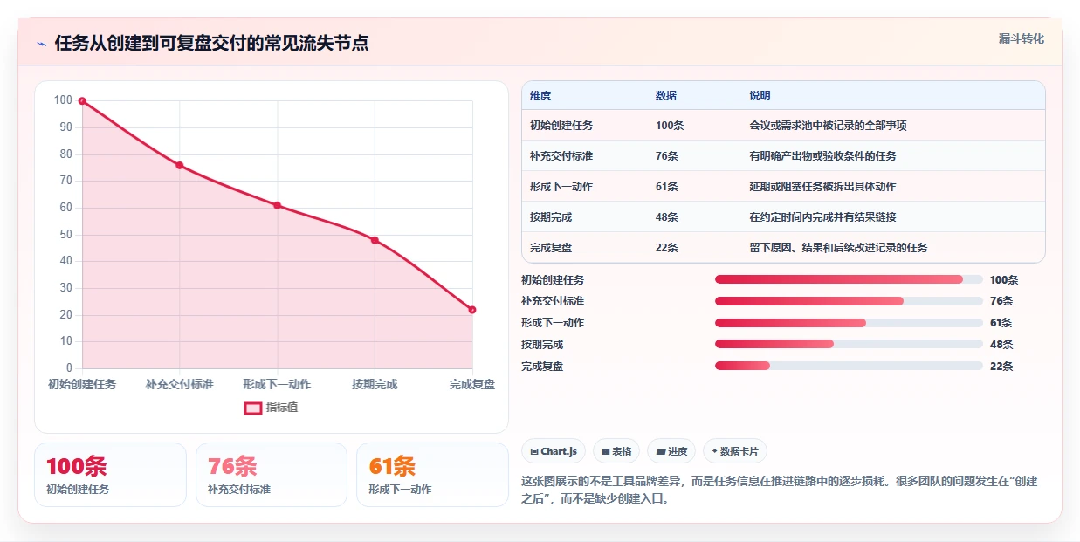Click the 指标值 legend label
The width and height of the screenshot is (1080, 542).
(x=282, y=408)
